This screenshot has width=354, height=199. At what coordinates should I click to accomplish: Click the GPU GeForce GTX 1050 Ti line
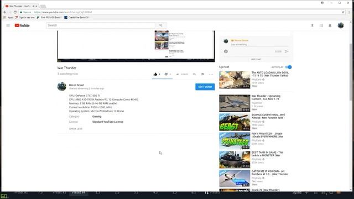(85, 96)
